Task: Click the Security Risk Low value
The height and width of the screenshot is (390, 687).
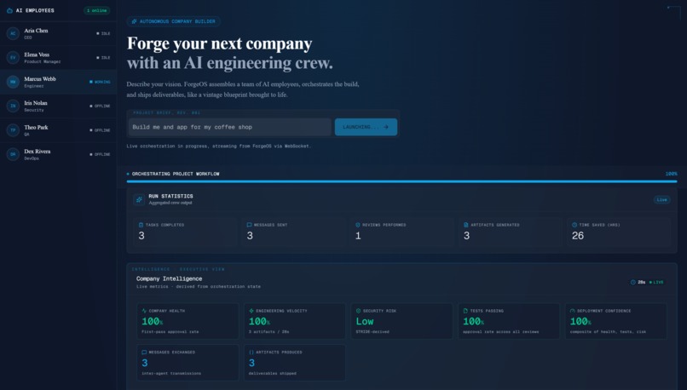Action: pyautogui.click(x=365, y=321)
